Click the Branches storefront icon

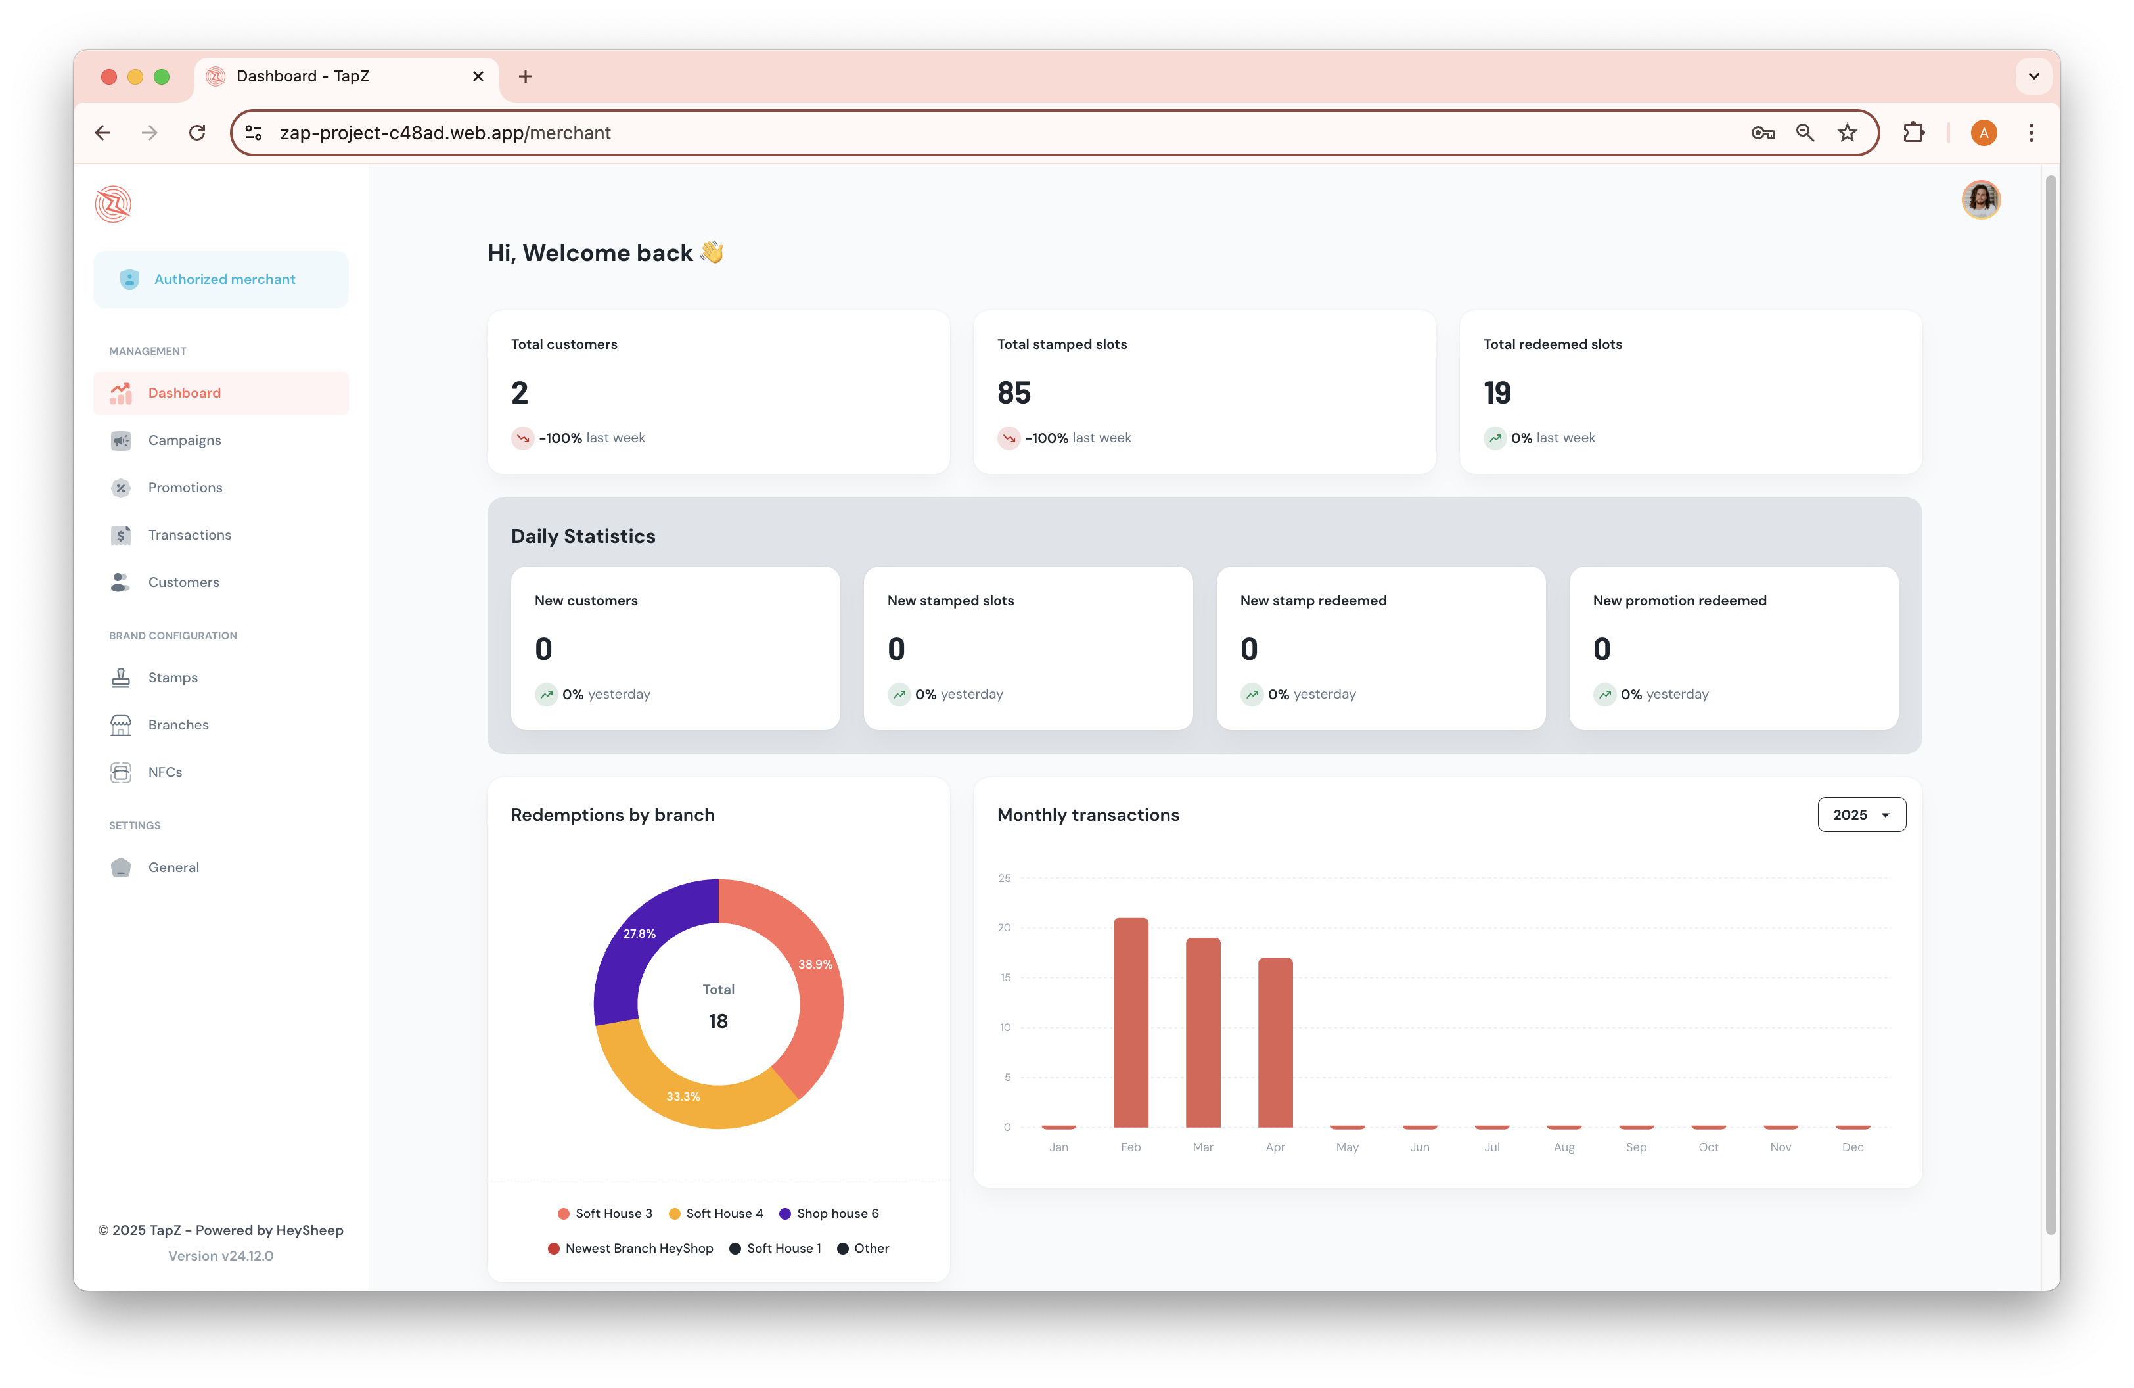(x=121, y=724)
